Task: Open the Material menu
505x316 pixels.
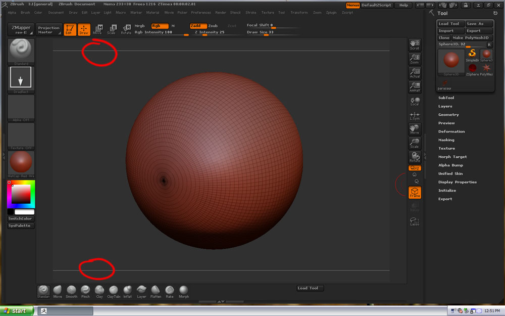Action: pyautogui.click(x=153, y=12)
